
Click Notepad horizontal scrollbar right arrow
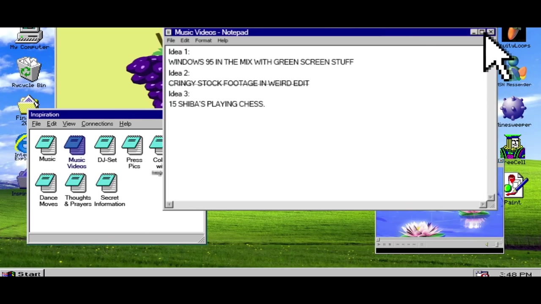coord(483,205)
